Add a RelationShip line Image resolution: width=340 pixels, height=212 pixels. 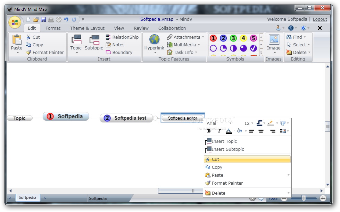pyautogui.click(x=122, y=37)
